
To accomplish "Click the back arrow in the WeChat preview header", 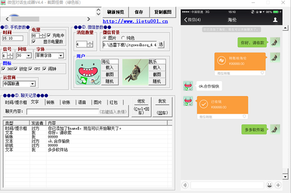I will tap(185, 20).
